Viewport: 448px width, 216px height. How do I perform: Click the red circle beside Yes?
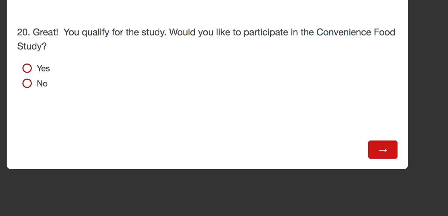[x=27, y=68]
